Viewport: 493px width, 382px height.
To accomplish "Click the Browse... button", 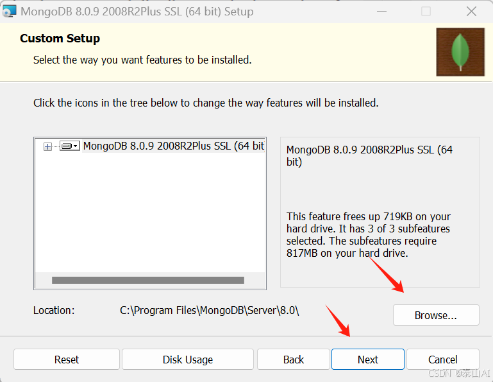I will click(x=436, y=315).
